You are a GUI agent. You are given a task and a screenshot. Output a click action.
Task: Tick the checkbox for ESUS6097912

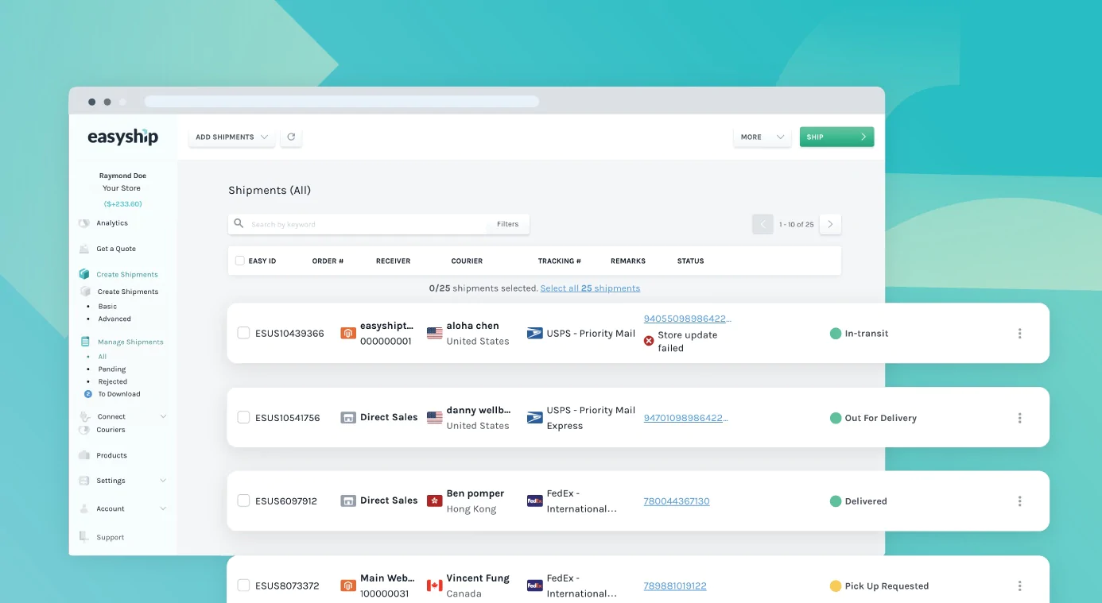coord(244,501)
